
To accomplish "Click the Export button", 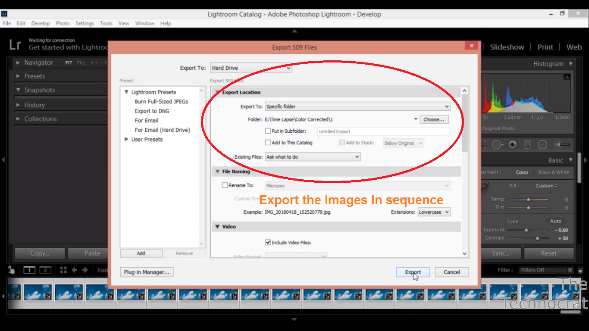I will 412,272.
